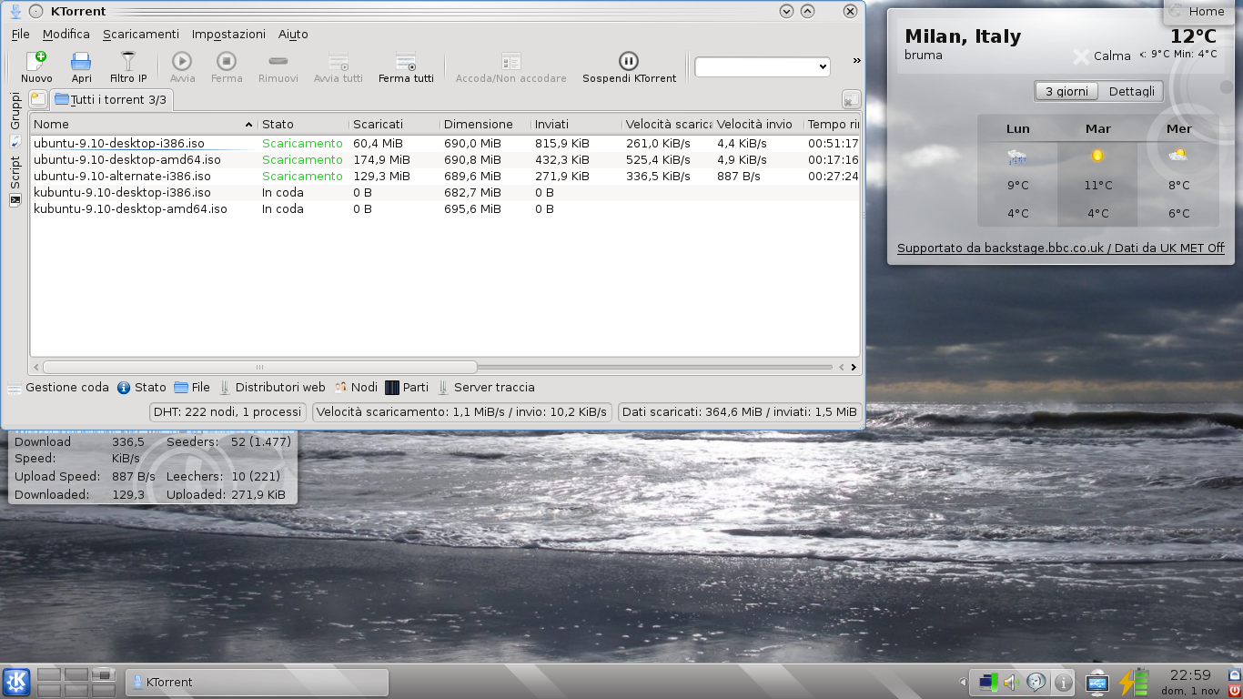The width and height of the screenshot is (1243, 699).
Task: Open the backstage.bbc.co.uk support link
Action: point(1060,248)
